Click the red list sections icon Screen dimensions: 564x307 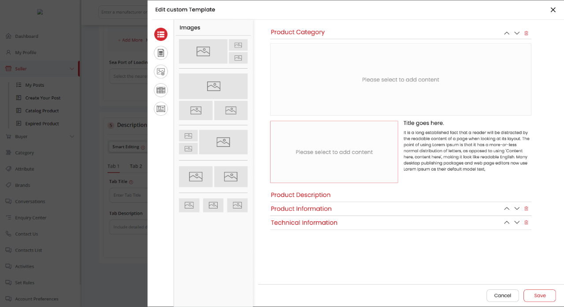pyautogui.click(x=161, y=34)
